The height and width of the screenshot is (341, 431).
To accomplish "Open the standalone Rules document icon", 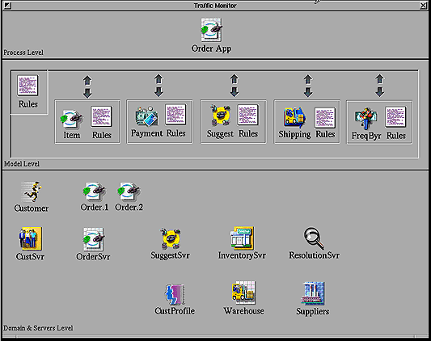I will 27,86.
